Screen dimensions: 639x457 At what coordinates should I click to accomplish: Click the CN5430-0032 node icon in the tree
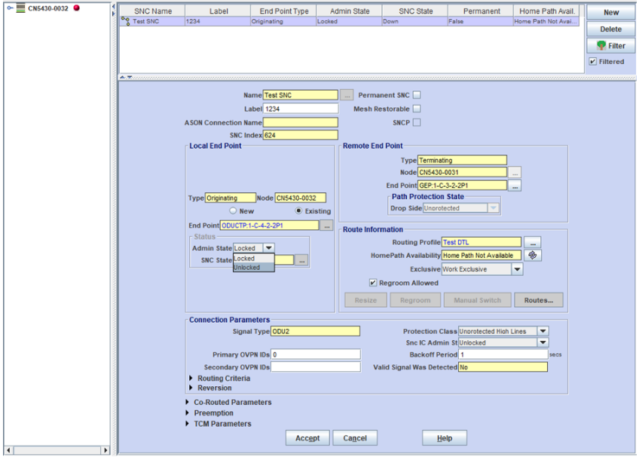(21, 8)
